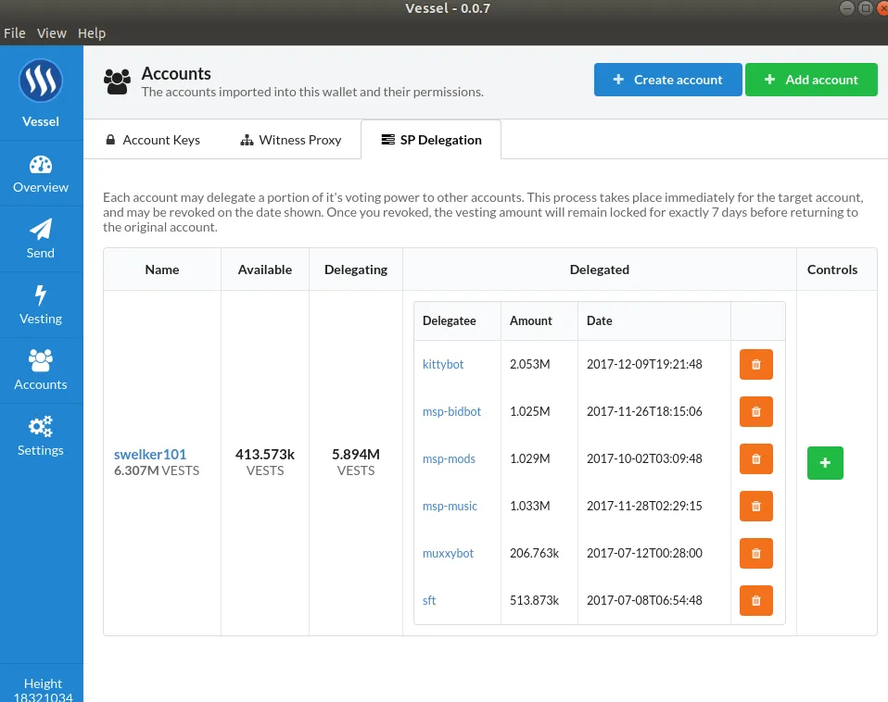This screenshot has height=702, width=888.
Task: Click the Vessel - 0.0.7 window title
Action: click(x=448, y=8)
